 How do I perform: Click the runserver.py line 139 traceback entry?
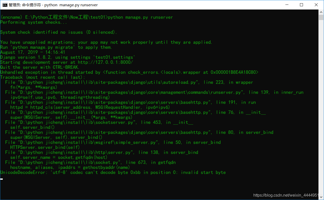[x=154, y=92]
